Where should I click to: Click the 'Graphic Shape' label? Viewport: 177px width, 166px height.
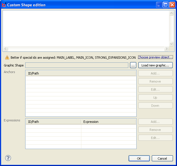click(14, 65)
